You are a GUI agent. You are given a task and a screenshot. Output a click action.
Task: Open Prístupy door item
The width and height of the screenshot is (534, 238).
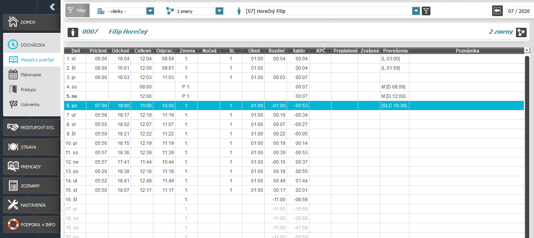[32, 90]
